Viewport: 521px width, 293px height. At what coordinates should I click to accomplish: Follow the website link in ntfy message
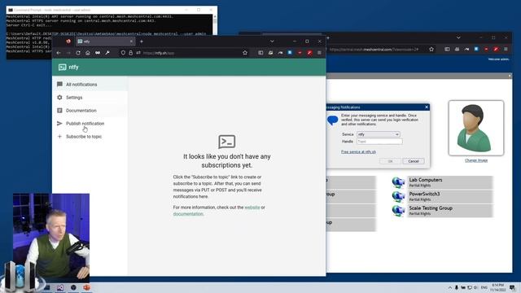tap(252, 208)
